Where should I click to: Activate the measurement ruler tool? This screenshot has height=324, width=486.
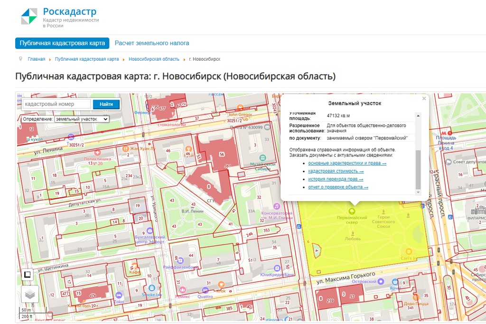tap(28, 275)
